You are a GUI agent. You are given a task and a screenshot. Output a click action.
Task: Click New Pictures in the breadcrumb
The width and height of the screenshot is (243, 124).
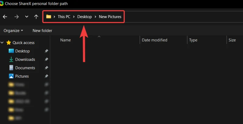tap(110, 17)
